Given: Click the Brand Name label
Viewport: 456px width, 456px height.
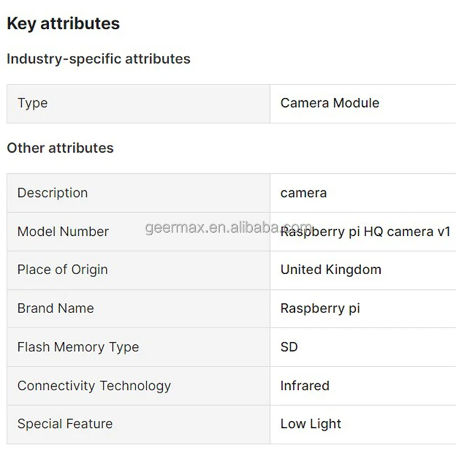Looking at the screenshot, I should pyautogui.click(x=56, y=308).
